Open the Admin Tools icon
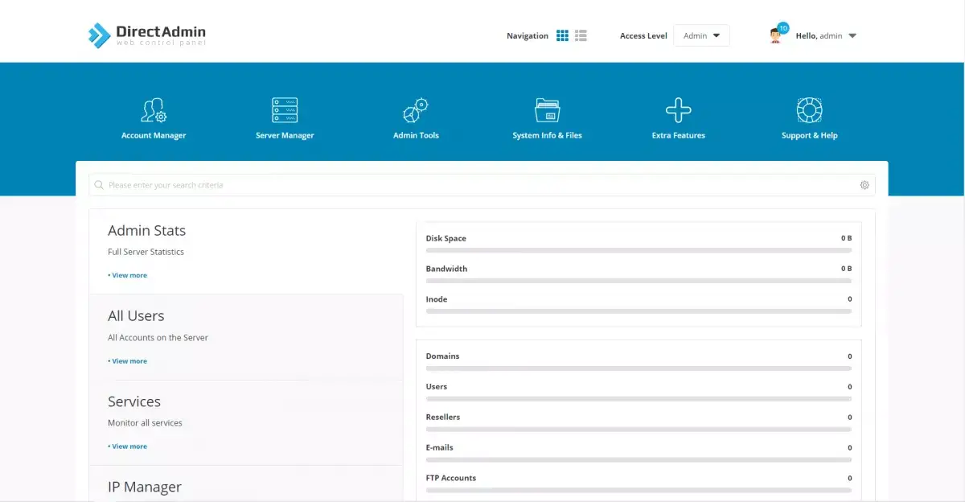 [x=416, y=109]
